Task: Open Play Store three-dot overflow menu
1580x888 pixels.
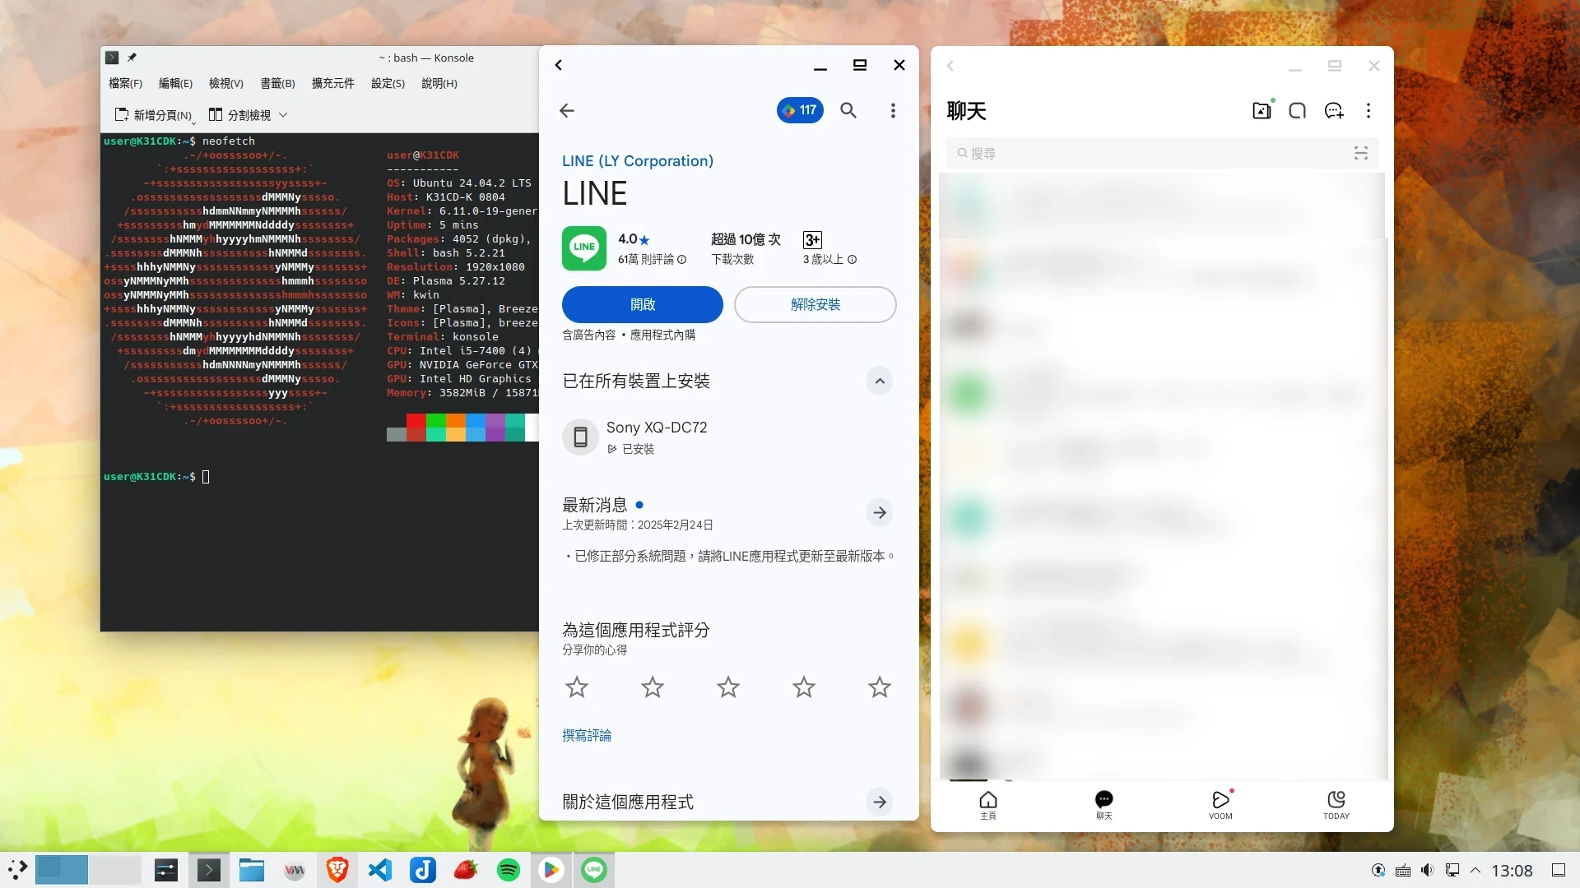Action: click(893, 110)
